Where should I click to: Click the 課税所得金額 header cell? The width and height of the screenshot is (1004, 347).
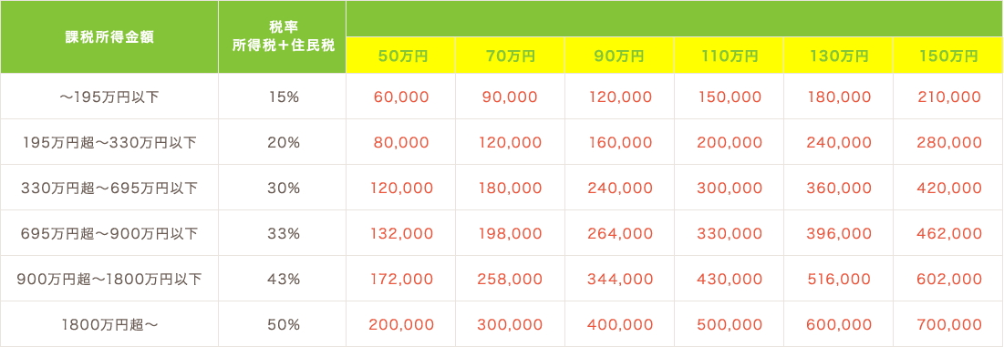point(109,37)
